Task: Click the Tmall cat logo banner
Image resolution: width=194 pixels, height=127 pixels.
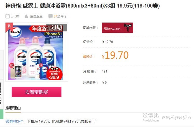Action: (x=117, y=28)
